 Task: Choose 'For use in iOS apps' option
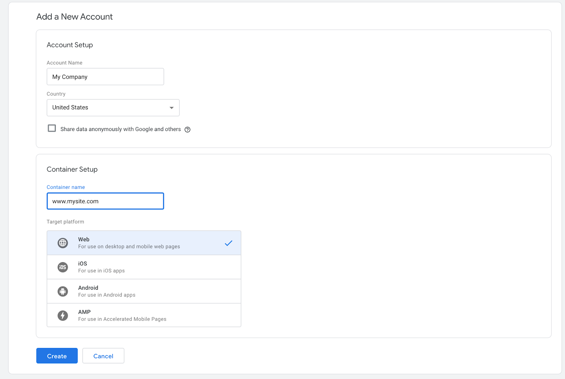tap(101, 271)
